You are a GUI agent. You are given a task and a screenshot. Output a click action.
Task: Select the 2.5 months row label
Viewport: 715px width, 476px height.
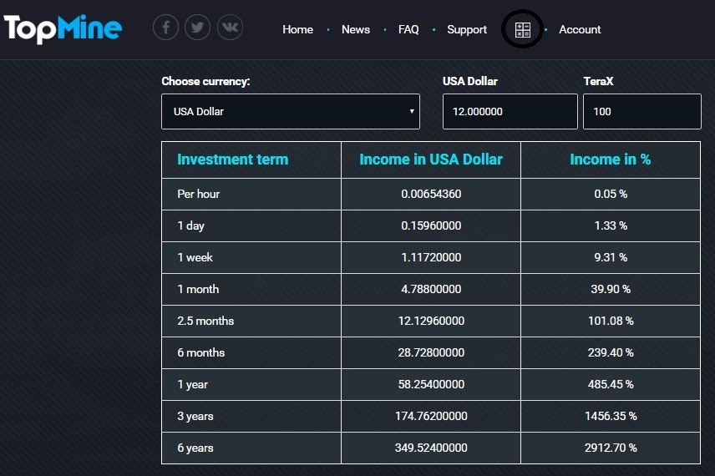pyautogui.click(x=205, y=321)
